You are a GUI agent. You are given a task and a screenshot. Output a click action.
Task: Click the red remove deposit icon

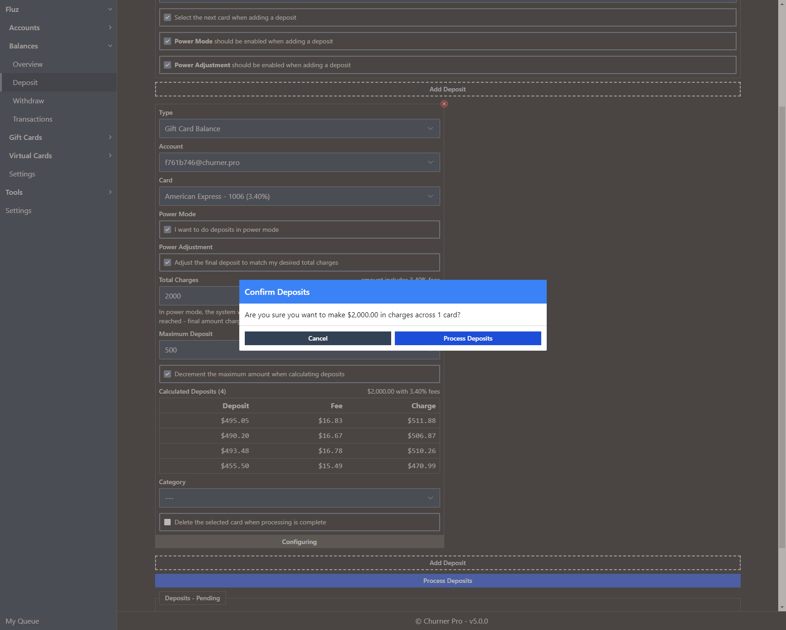[444, 104]
